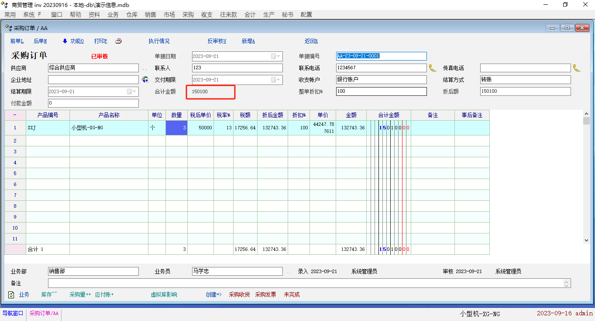Click the 新增 button
This screenshot has width=595, height=321.
pyautogui.click(x=248, y=41)
